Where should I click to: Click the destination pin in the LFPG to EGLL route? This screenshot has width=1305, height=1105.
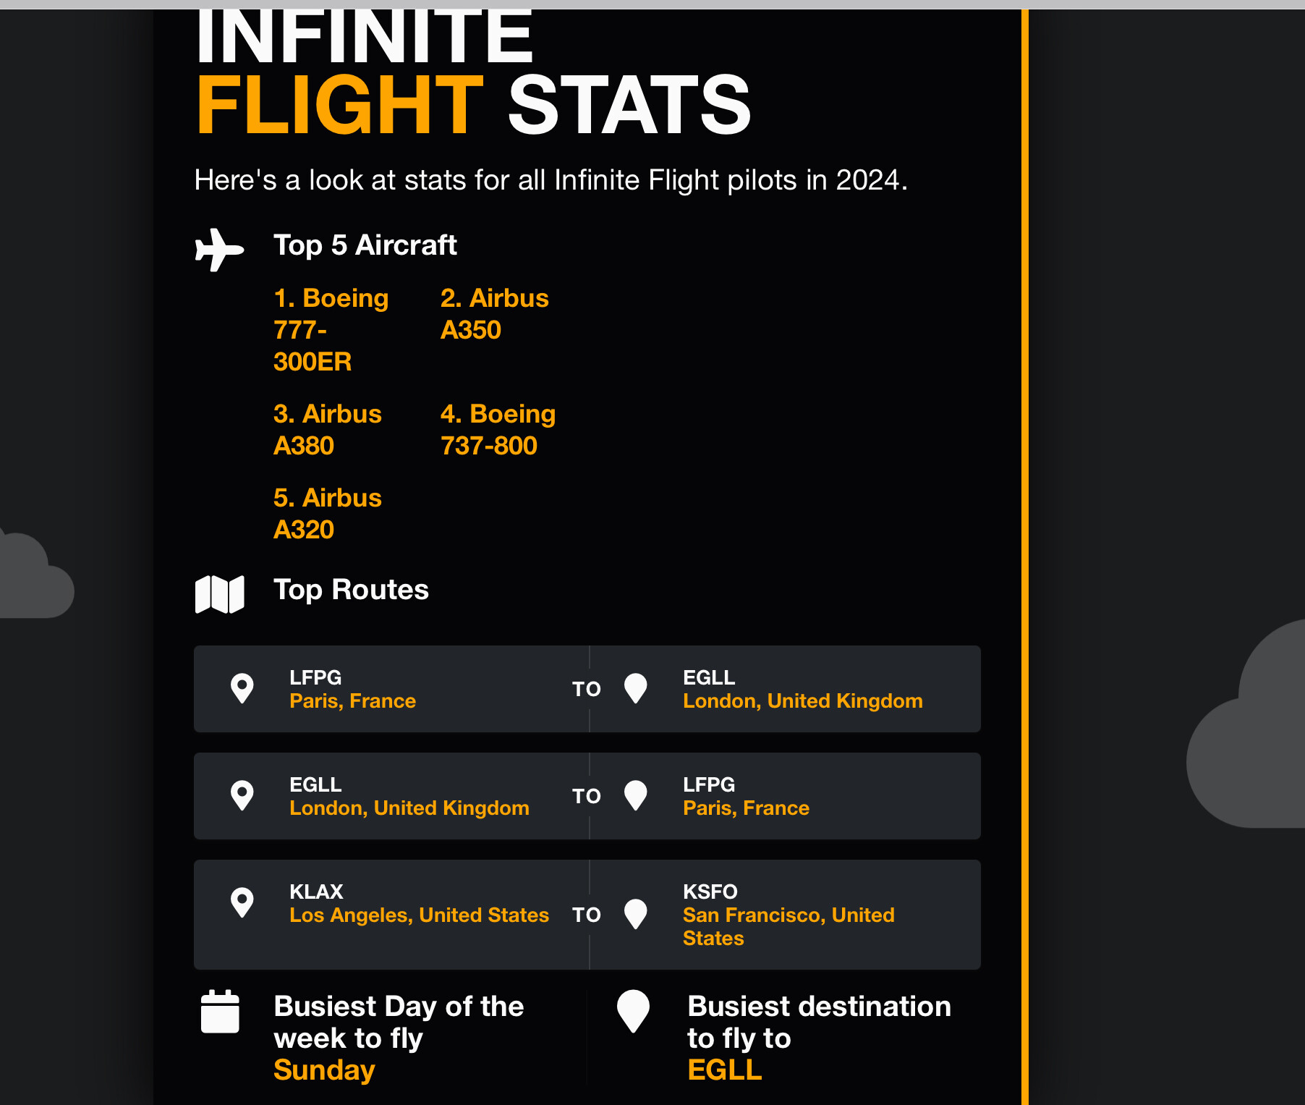635,688
